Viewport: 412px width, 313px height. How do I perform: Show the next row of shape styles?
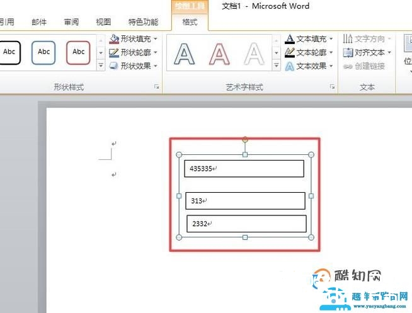101,53
